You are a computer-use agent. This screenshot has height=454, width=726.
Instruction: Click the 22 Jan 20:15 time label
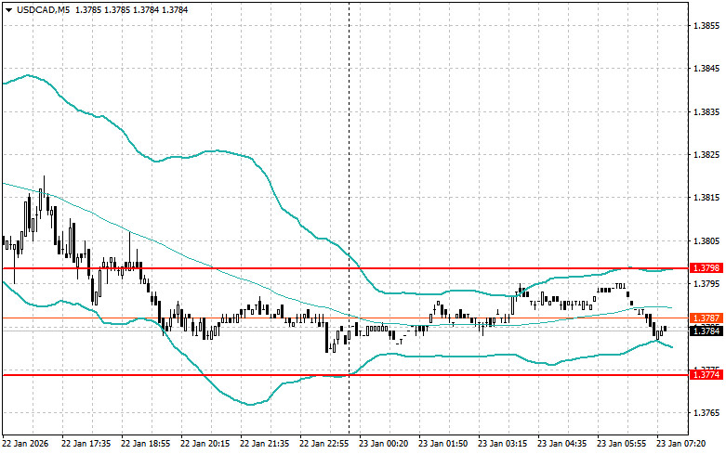click(205, 444)
